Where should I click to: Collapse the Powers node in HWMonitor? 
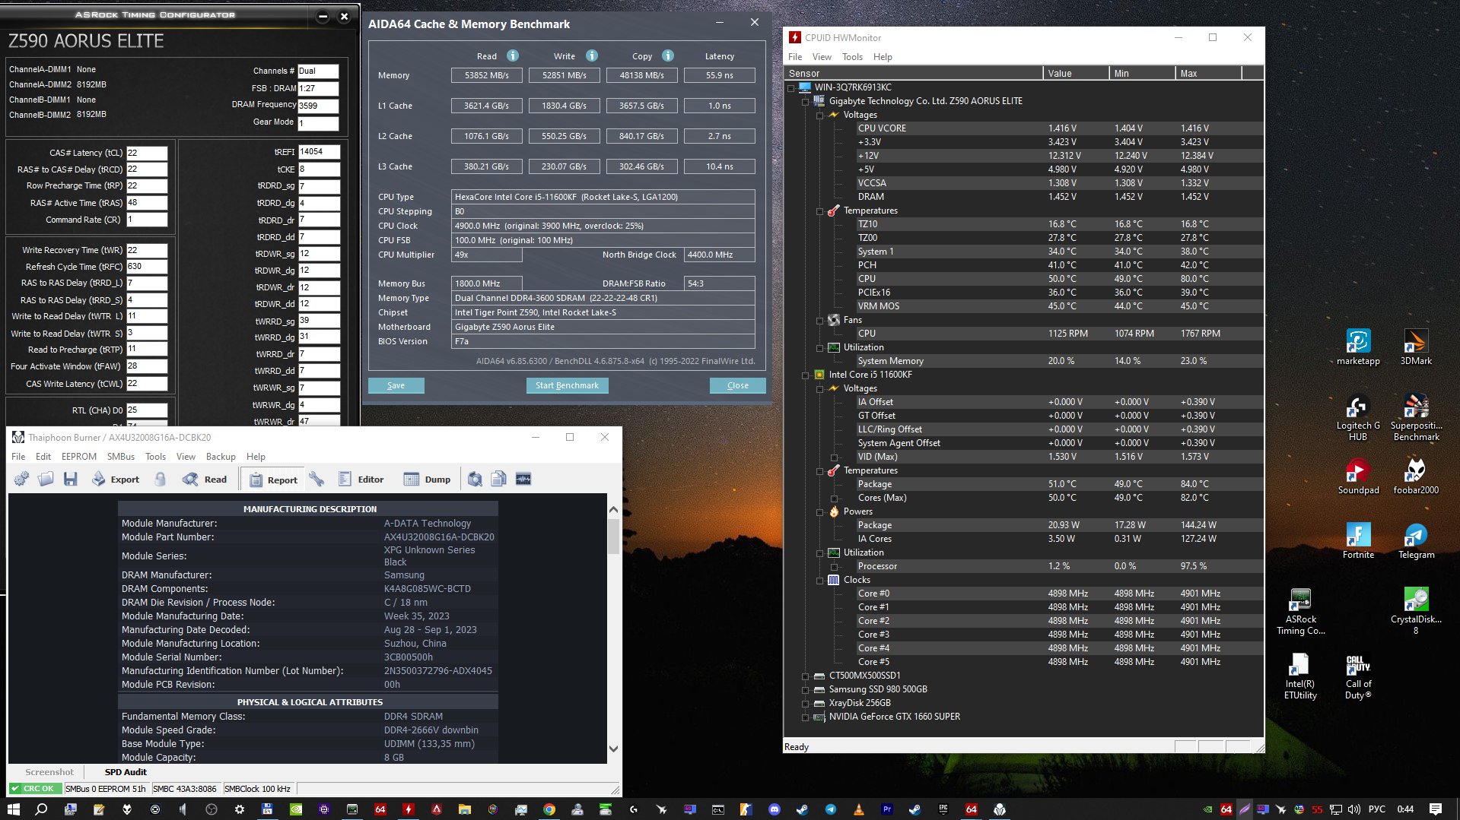click(820, 511)
